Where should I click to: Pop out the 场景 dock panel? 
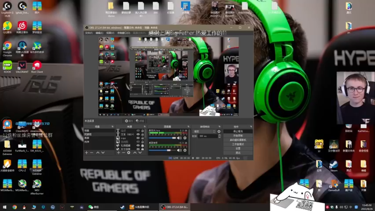coord(112,127)
